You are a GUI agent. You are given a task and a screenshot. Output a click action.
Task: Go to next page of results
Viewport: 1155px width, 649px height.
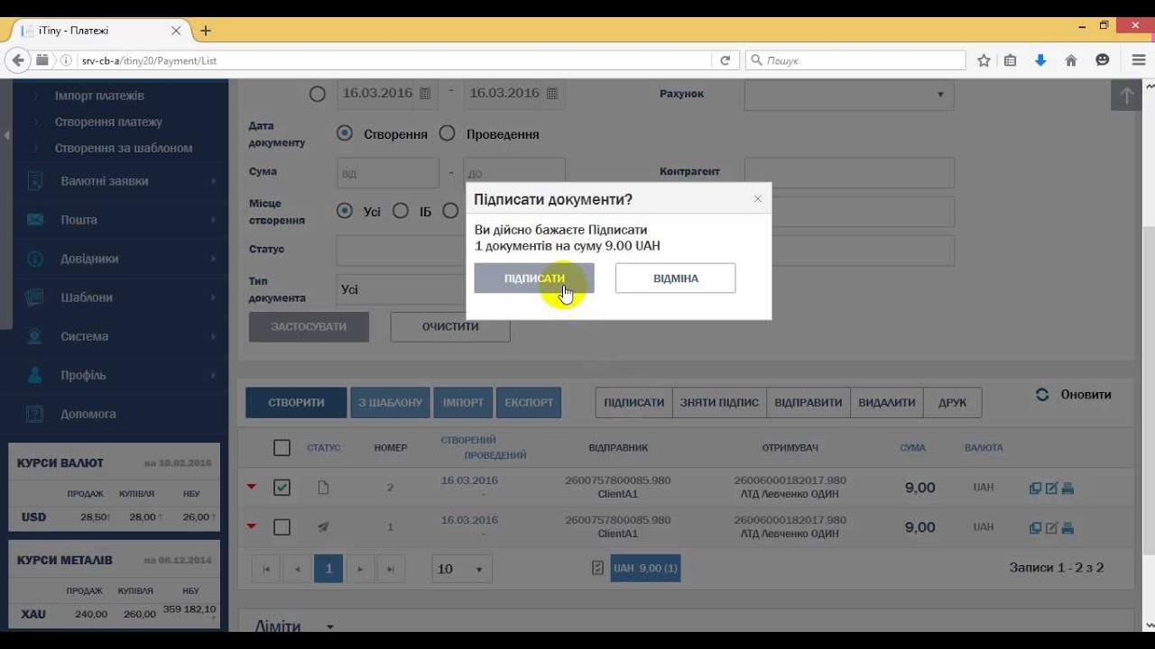click(x=360, y=569)
